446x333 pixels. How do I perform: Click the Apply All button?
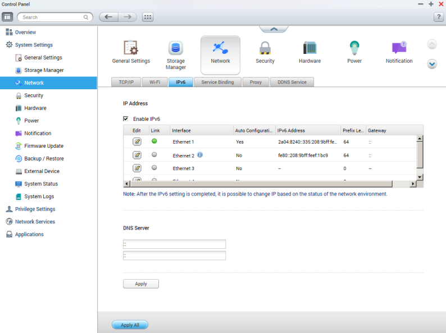(x=130, y=325)
